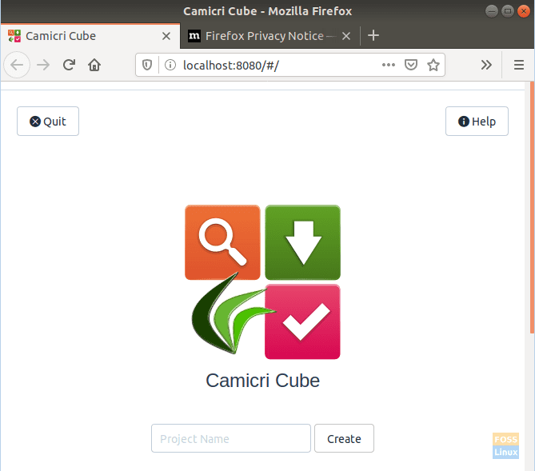This screenshot has width=535, height=471.
Task: Open a new tab with plus button
Action: (x=373, y=36)
